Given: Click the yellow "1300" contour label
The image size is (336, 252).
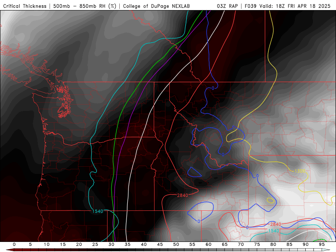Looking at the screenshot, I should click(x=300, y=171).
